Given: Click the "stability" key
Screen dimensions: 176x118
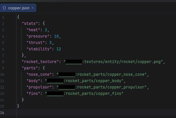Looking at the screenshot, I should point(39,49).
